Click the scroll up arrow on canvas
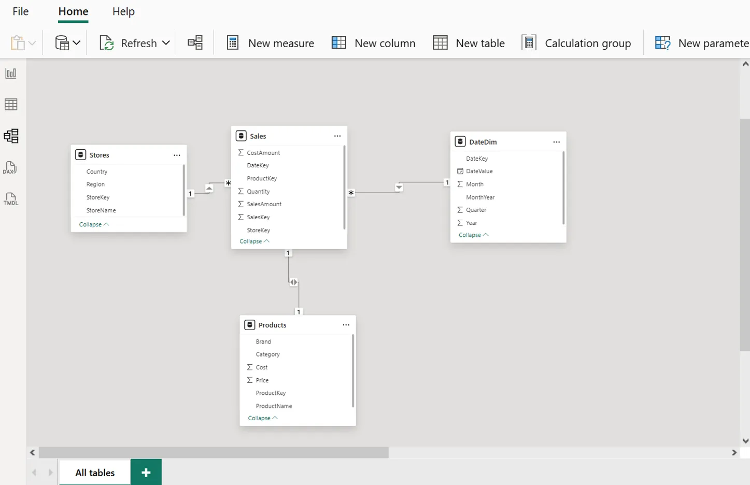This screenshot has width=750, height=485. pyautogui.click(x=745, y=64)
